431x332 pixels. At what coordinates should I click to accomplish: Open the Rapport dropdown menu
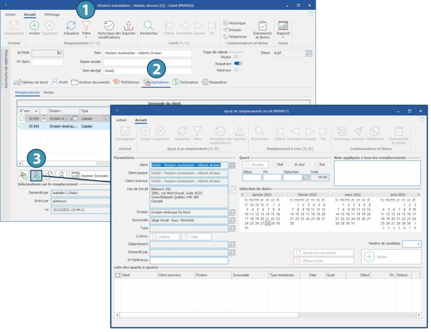coord(283,37)
